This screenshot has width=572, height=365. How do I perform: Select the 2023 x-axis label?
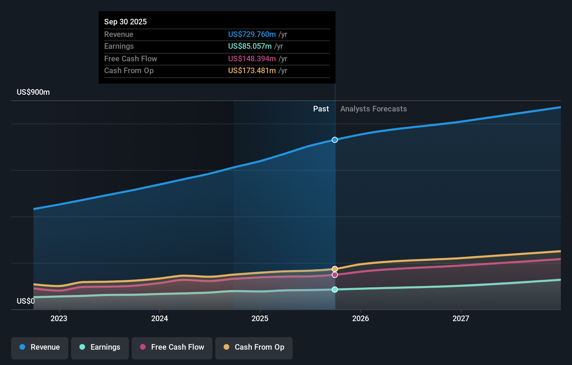coord(59,318)
